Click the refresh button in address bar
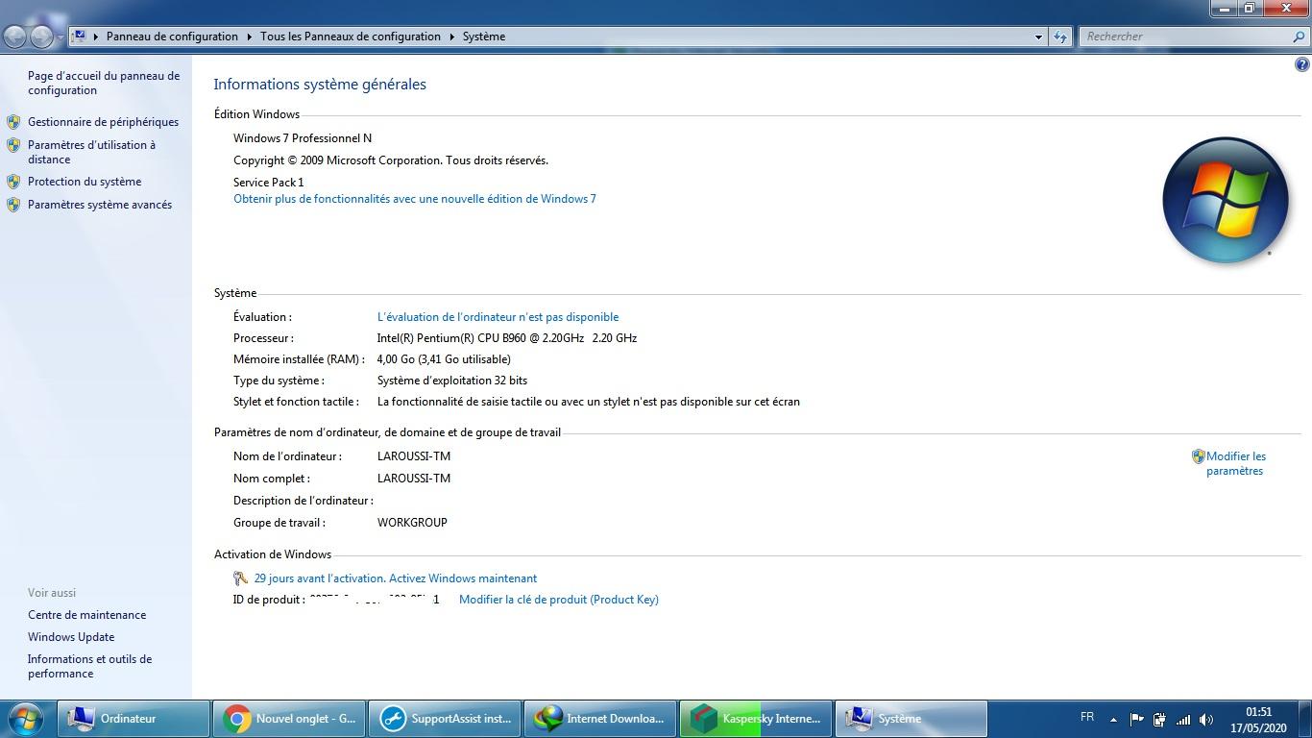The image size is (1312, 738). pos(1060,37)
